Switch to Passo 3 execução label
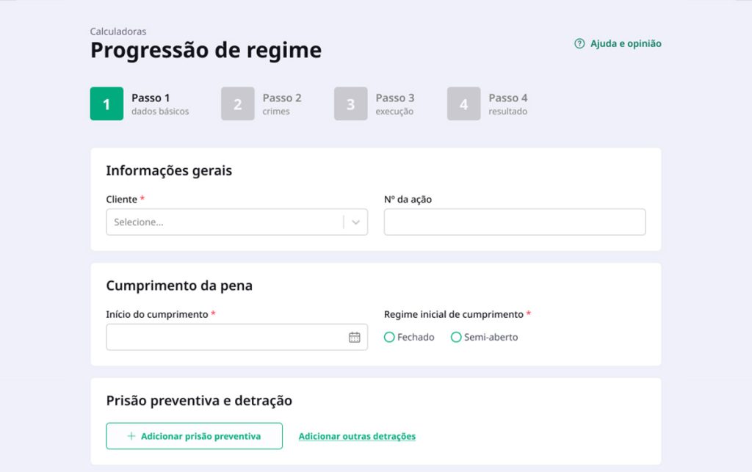This screenshot has width=752, height=472. click(x=394, y=104)
